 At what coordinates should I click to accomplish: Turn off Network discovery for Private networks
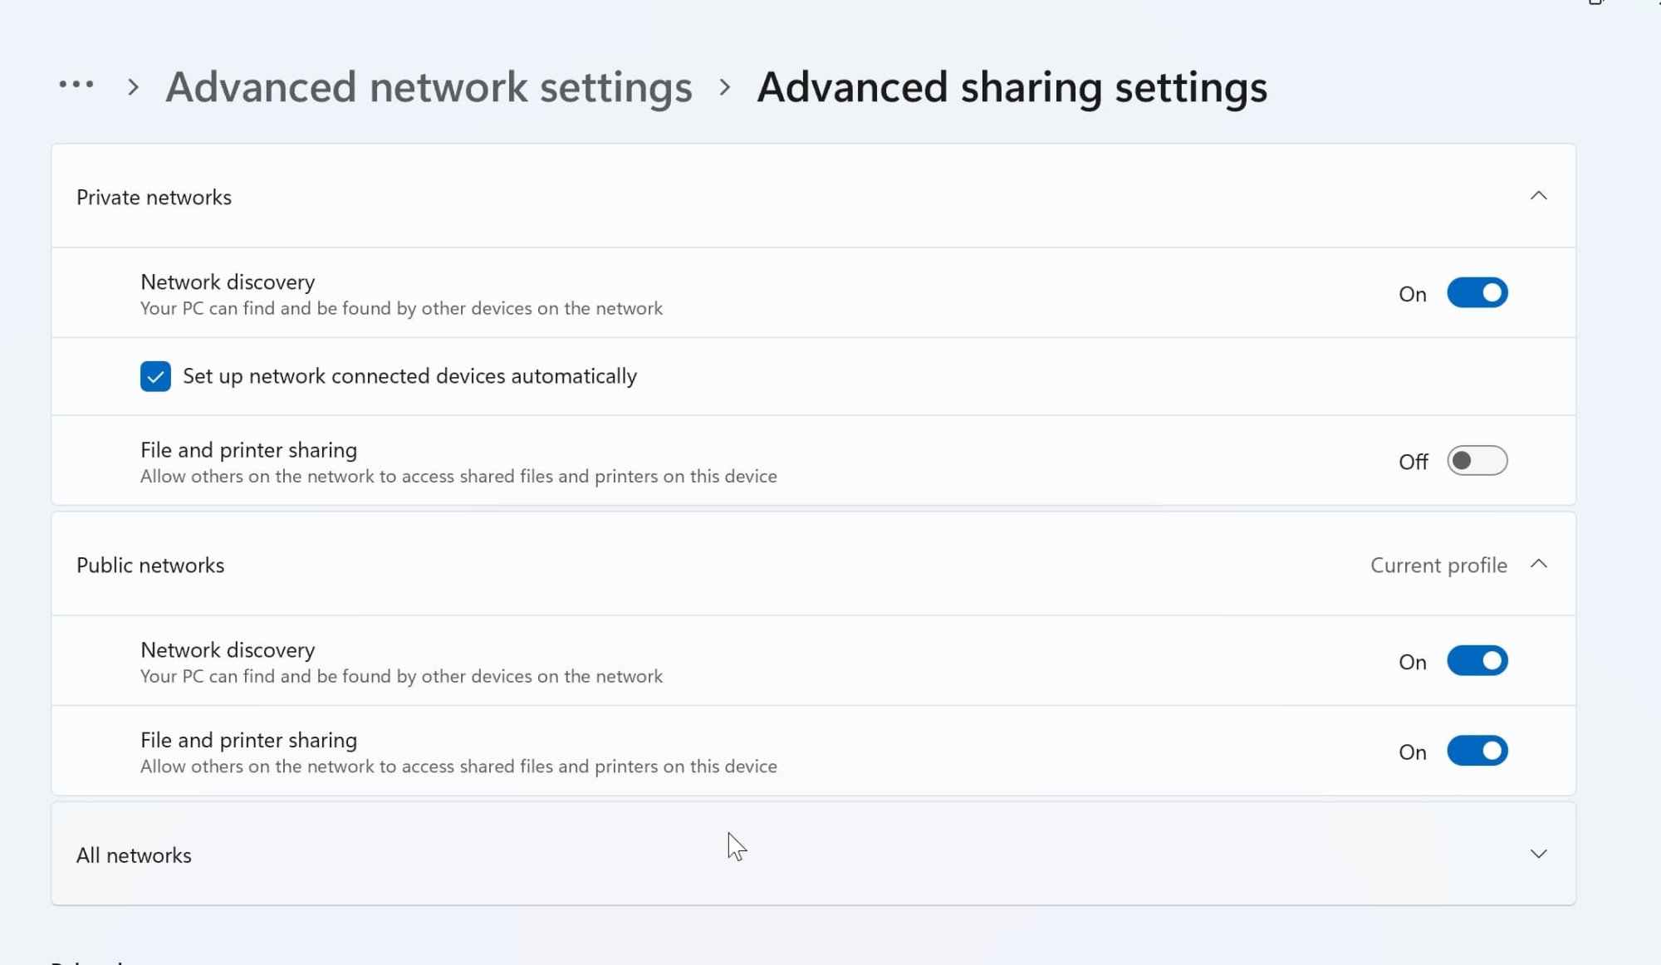click(1477, 293)
